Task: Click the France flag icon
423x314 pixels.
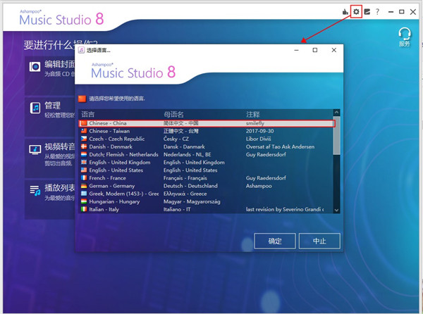Action: [84, 177]
